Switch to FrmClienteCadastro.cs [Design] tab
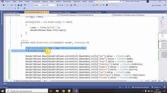The image size is (167, 93). tap(60, 12)
